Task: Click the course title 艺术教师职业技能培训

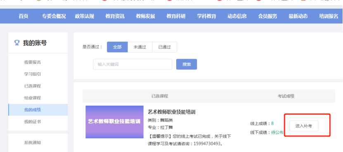Action: pyautogui.click(x=172, y=112)
